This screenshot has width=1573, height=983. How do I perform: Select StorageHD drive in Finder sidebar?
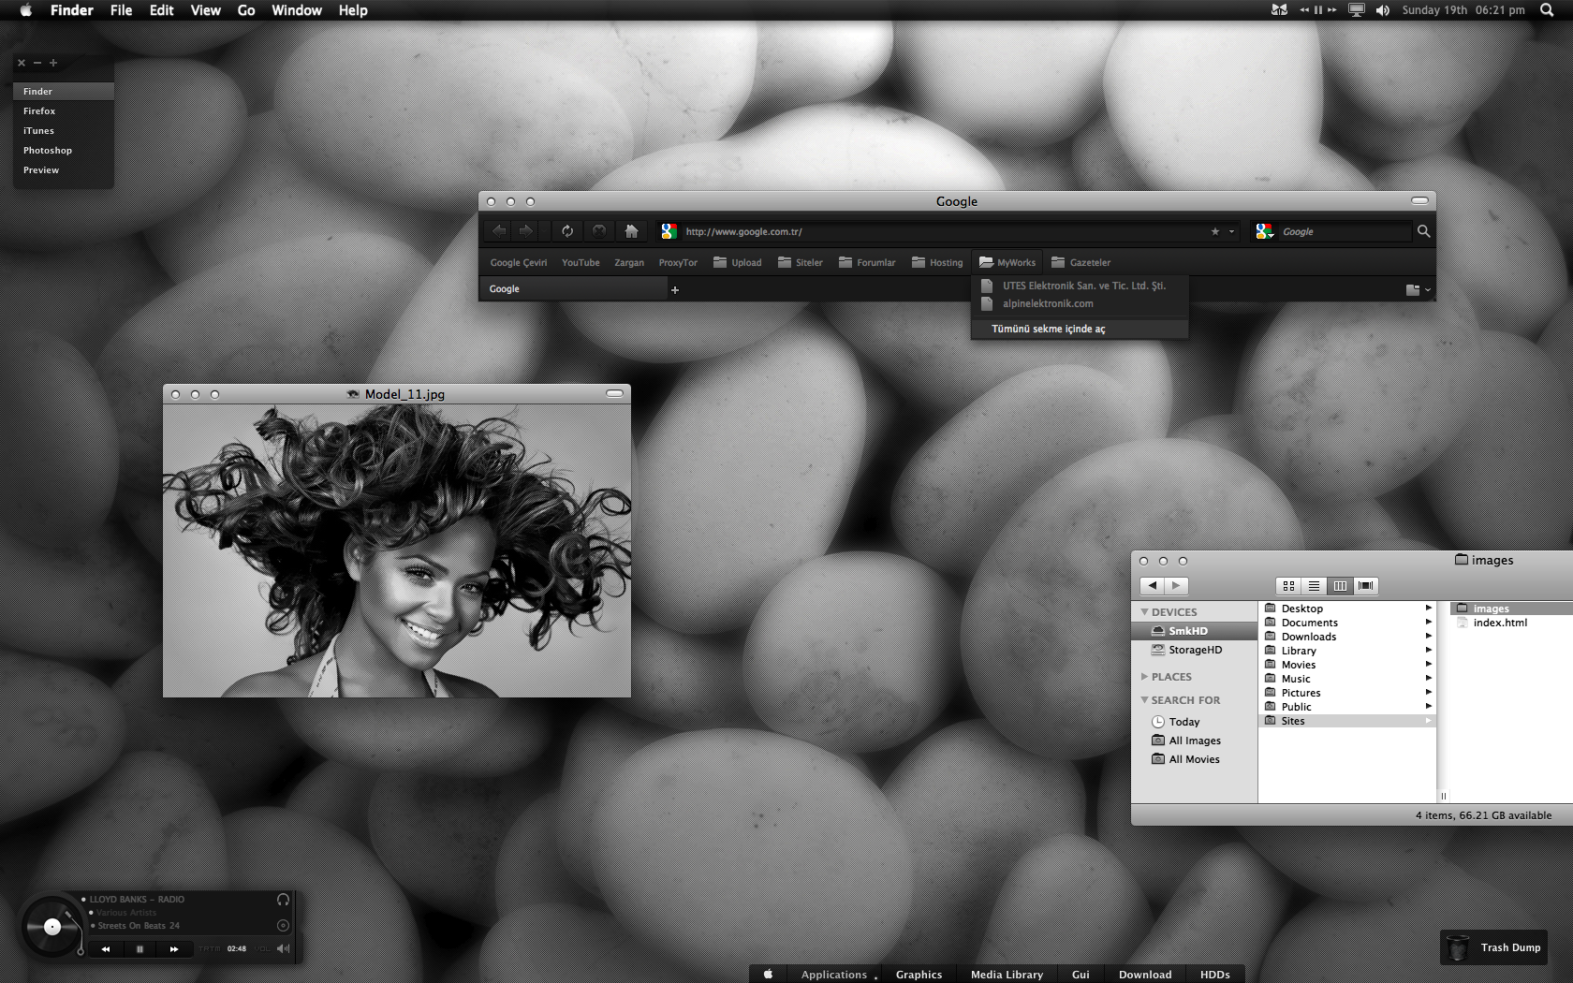tap(1194, 650)
